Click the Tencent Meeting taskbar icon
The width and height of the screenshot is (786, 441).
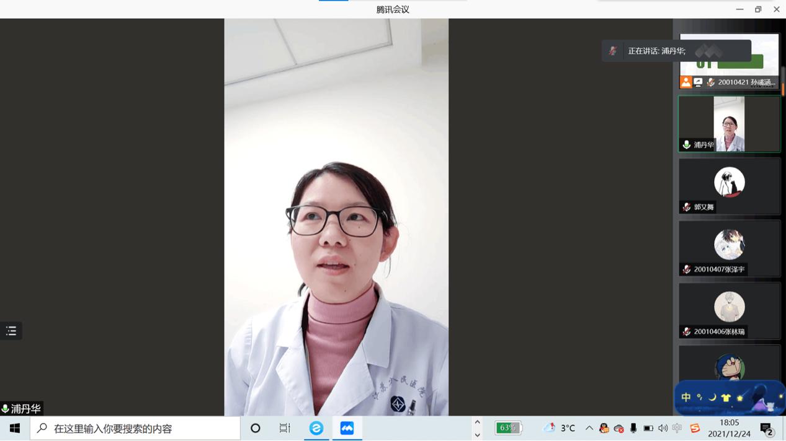pyautogui.click(x=347, y=428)
